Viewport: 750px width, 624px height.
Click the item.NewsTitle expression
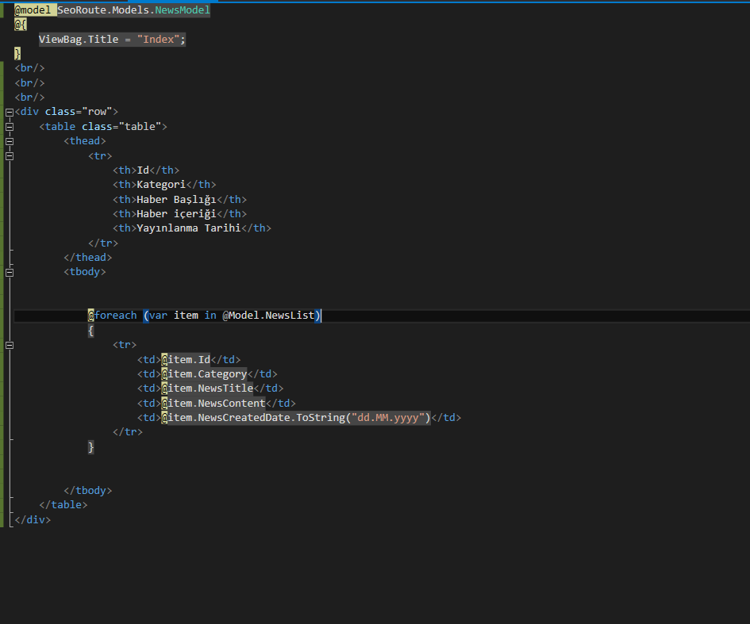tap(208, 388)
